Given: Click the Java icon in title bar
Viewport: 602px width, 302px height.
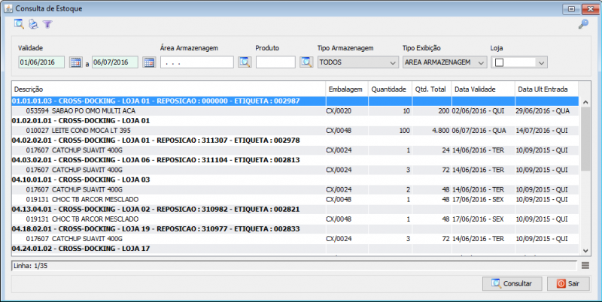Looking at the screenshot, I should (x=8, y=8).
